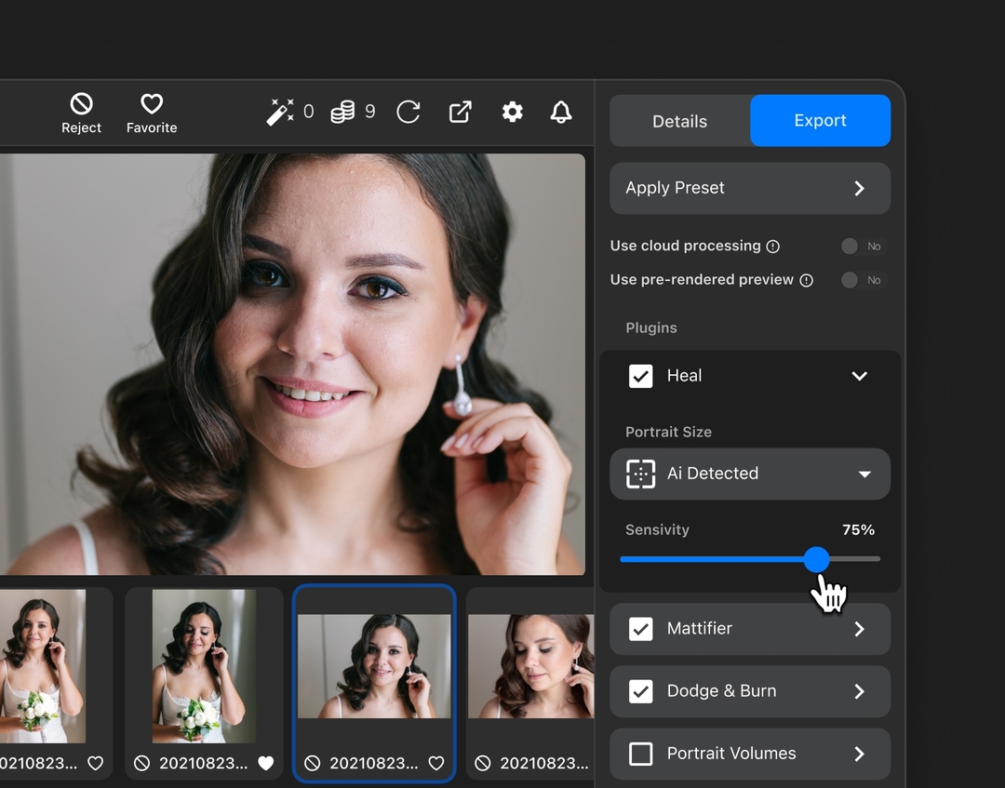Open the coins credits icon

click(342, 113)
